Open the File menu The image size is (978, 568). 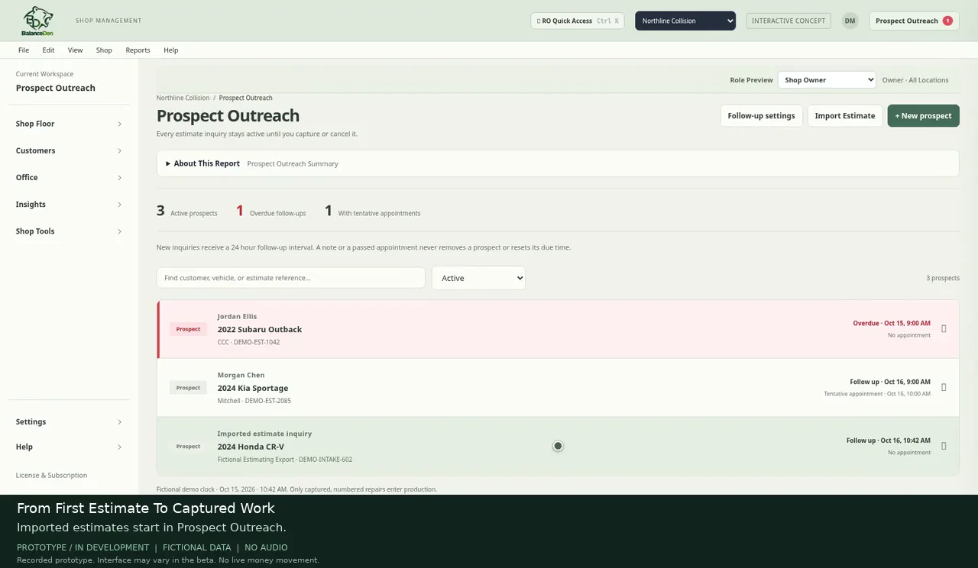click(24, 50)
